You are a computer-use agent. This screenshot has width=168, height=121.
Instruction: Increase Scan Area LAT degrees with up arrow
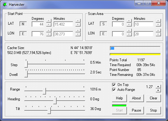tap(129, 21)
